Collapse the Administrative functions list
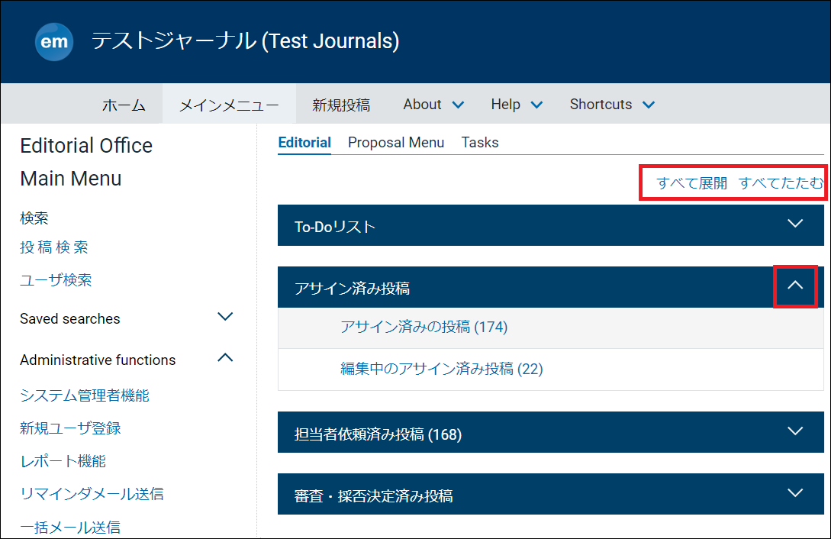 (x=224, y=357)
